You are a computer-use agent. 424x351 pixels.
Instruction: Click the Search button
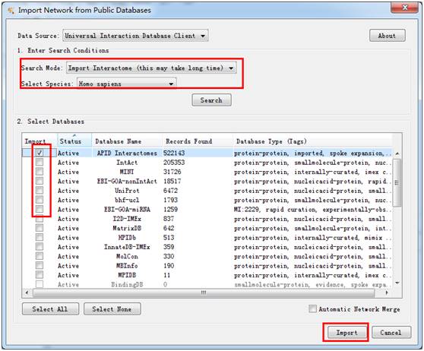pyautogui.click(x=211, y=100)
